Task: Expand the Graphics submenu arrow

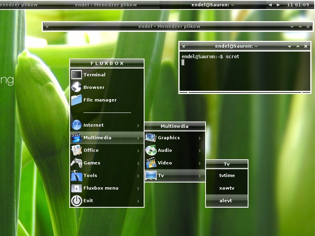Action: pyautogui.click(x=200, y=138)
